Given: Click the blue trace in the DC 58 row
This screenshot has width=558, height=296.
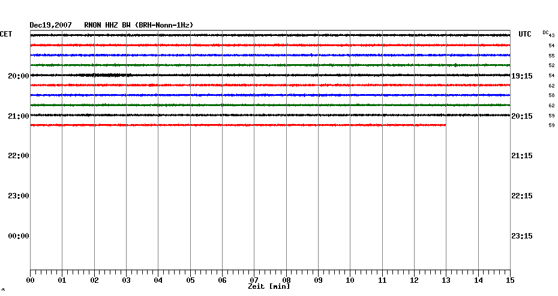Looking at the screenshot, I should pos(270,95).
